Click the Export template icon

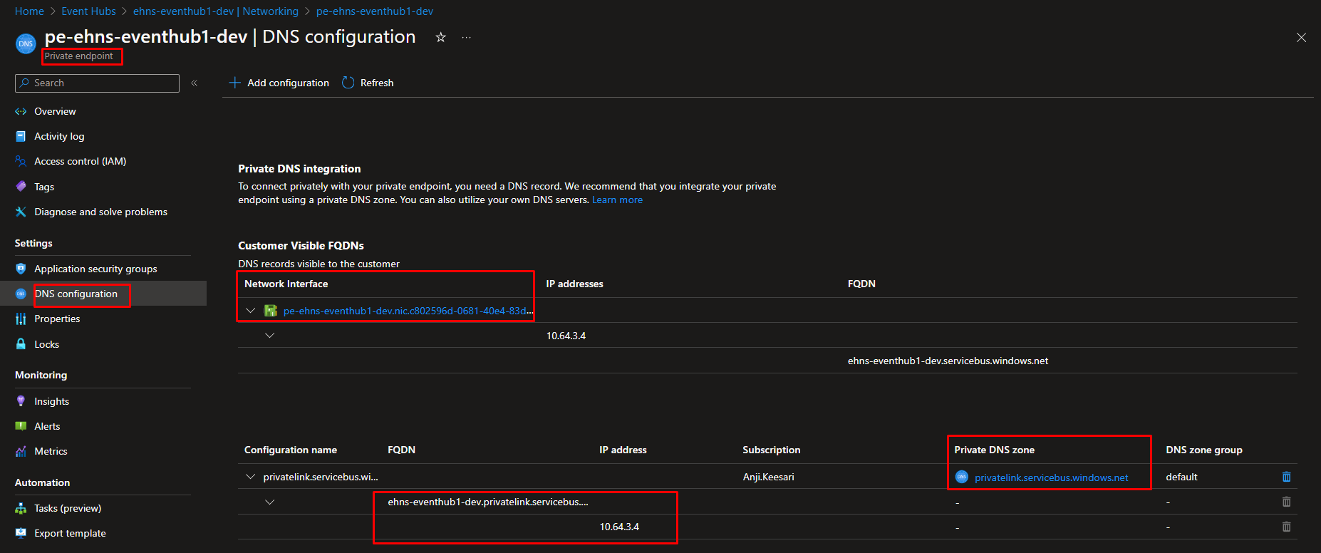[x=21, y=533]
